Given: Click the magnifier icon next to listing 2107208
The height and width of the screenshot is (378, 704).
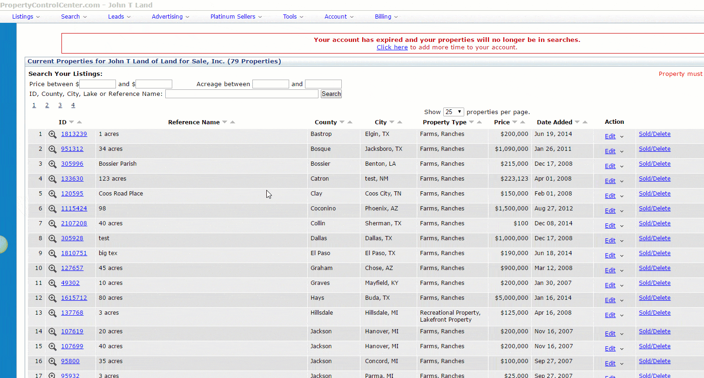Looking at the screenshot, I should pyautogui.click(x=52, y=223).
